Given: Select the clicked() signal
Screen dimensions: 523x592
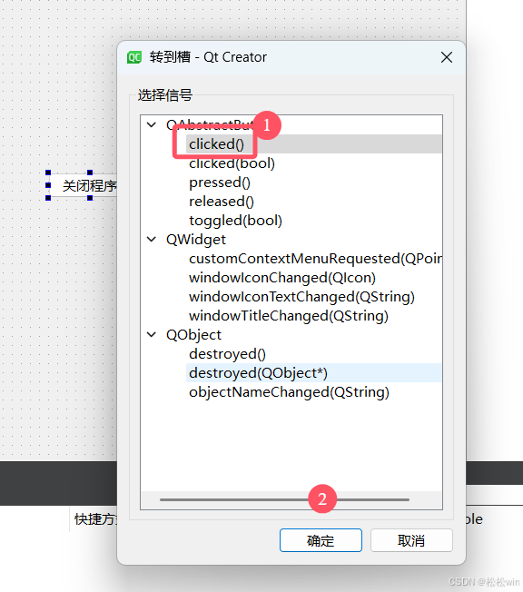Looking at the screenshot, I should [x=216, y=143].
